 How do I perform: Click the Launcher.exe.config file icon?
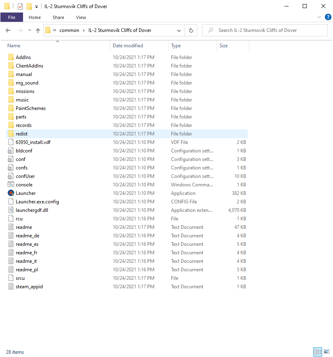tap(11, 201)
